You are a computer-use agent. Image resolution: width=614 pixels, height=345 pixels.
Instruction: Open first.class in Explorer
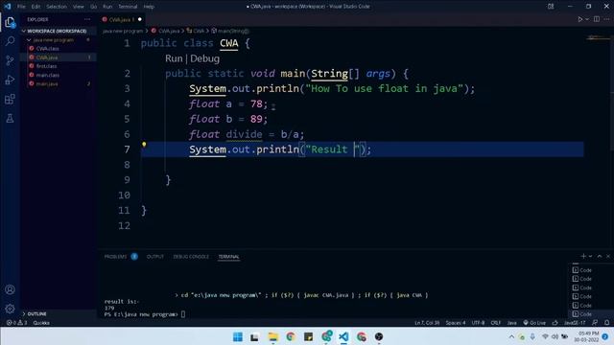coord(46,66)
